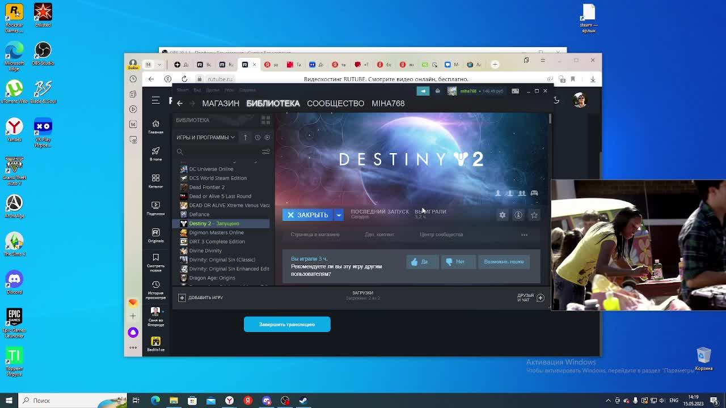The height and width of the screenshot is (408, 726).
Task: Select Страница в магазине link
Action: point(315,235)
